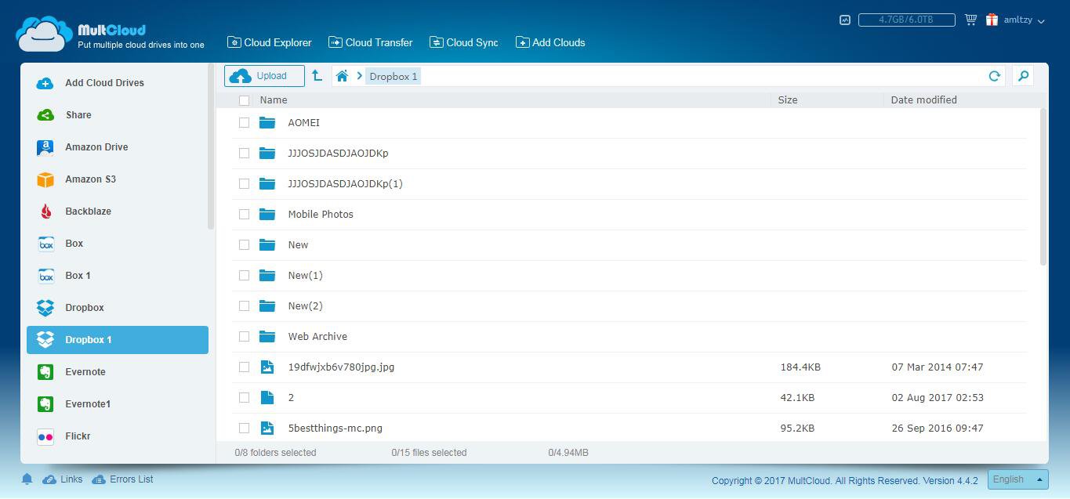This screenshot has width=1070, height=499.
Task: Select the Box cloud drive
Action: click(118, 244)
